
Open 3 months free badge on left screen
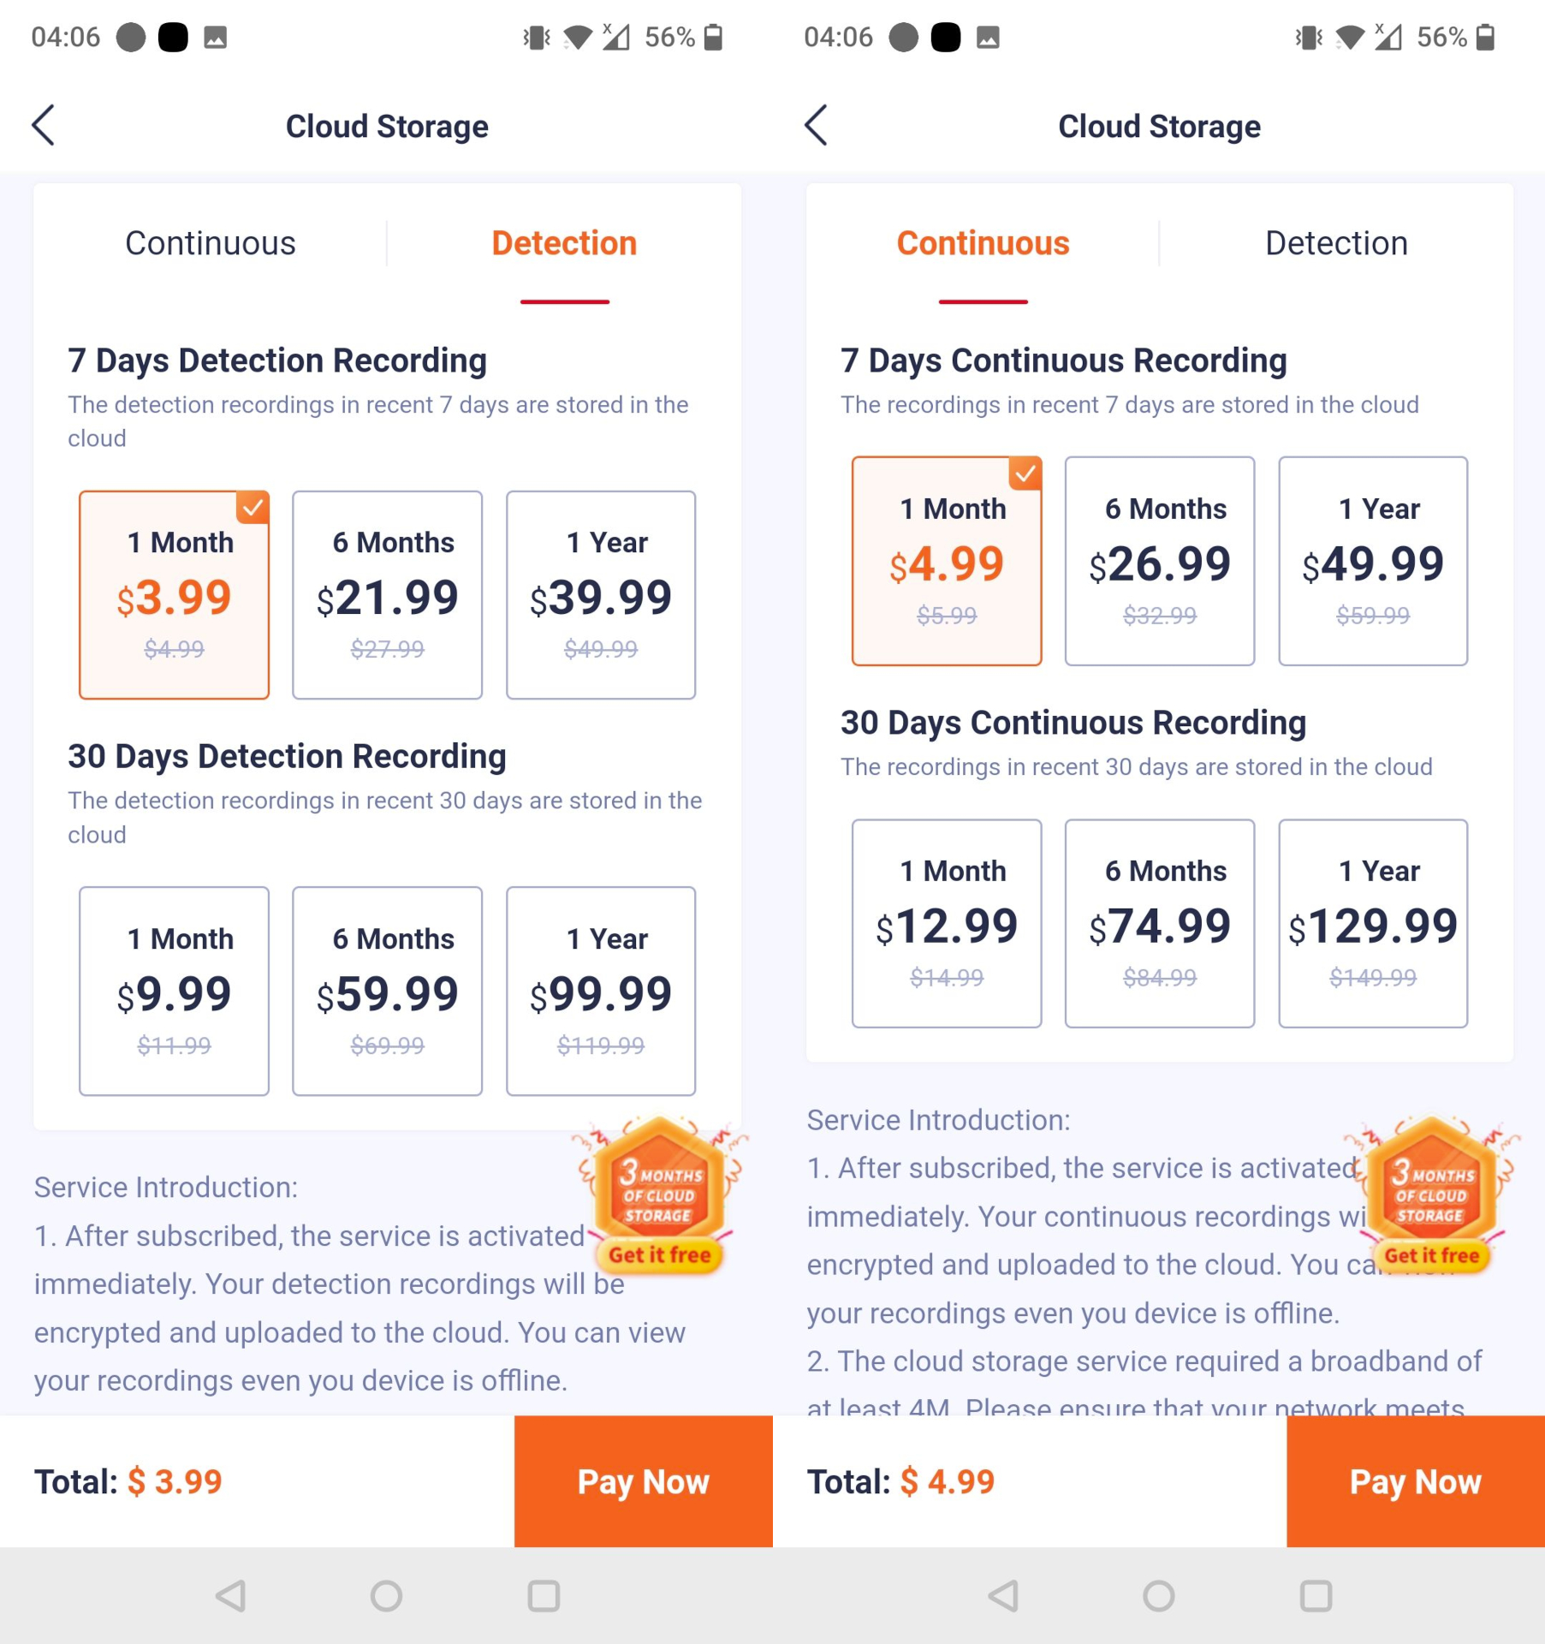pos(659,1194)
